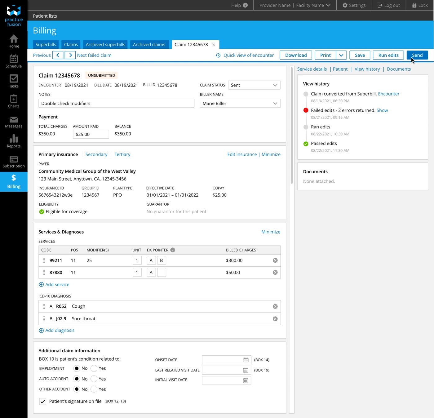Uncheck Patient's signature on file
This screenshot has width=434, height=418.
[x=42, y=401]
